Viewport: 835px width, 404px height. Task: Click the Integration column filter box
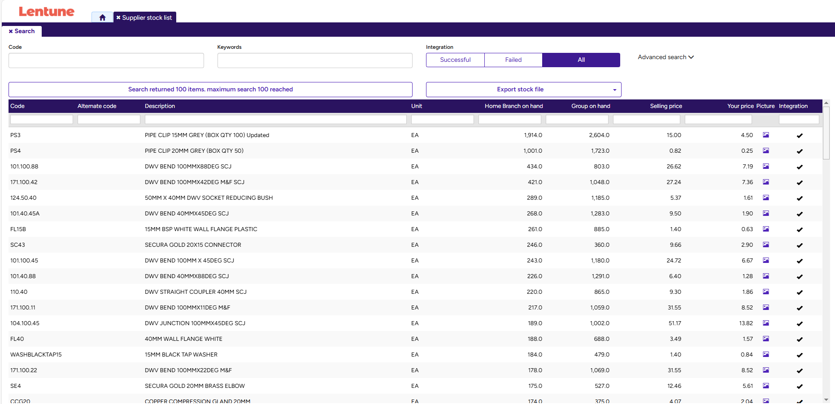click(x=799, y=120)
